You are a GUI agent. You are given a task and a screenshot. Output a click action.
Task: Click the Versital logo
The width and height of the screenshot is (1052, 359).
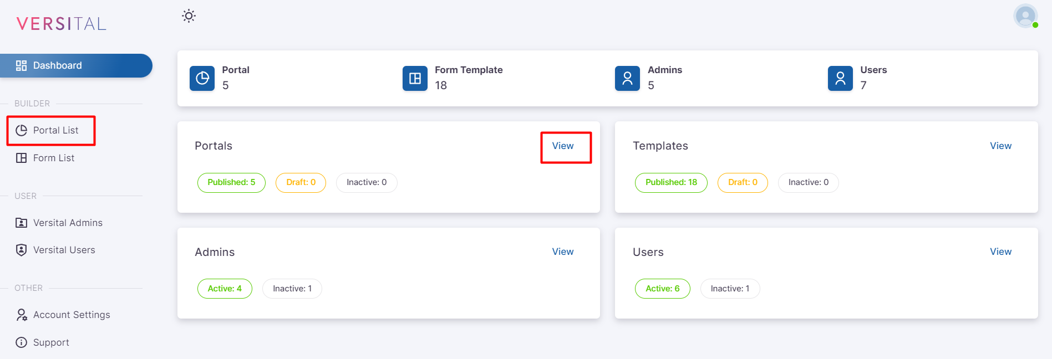[62, 24]
